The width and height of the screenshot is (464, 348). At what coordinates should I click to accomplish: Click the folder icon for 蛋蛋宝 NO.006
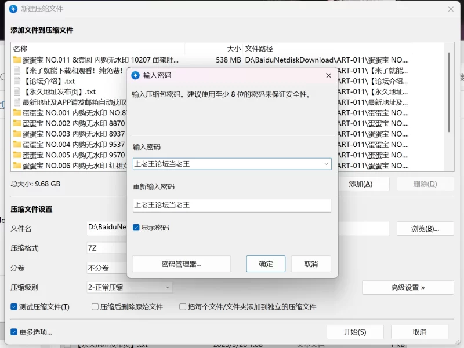pyautogui.click(x=17, y=166)
